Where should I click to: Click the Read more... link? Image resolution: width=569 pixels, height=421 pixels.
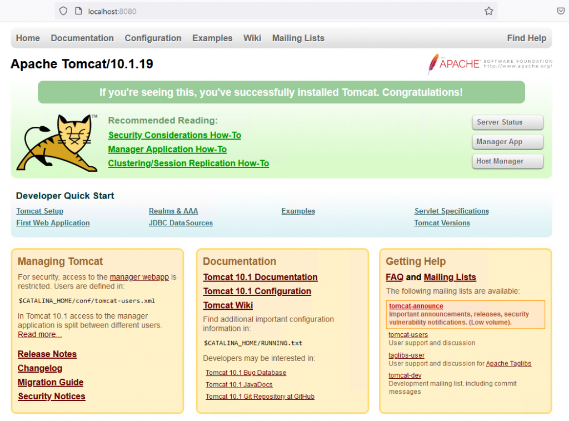[x=40, y=335]
